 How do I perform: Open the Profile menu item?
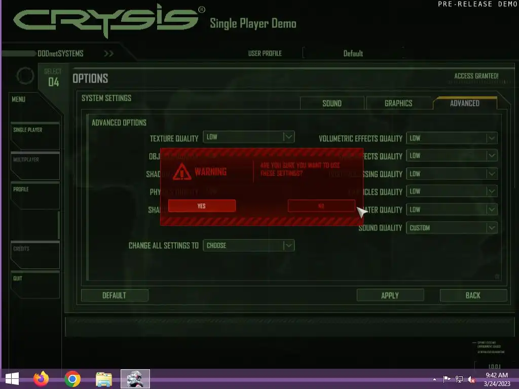click(35, 196)
